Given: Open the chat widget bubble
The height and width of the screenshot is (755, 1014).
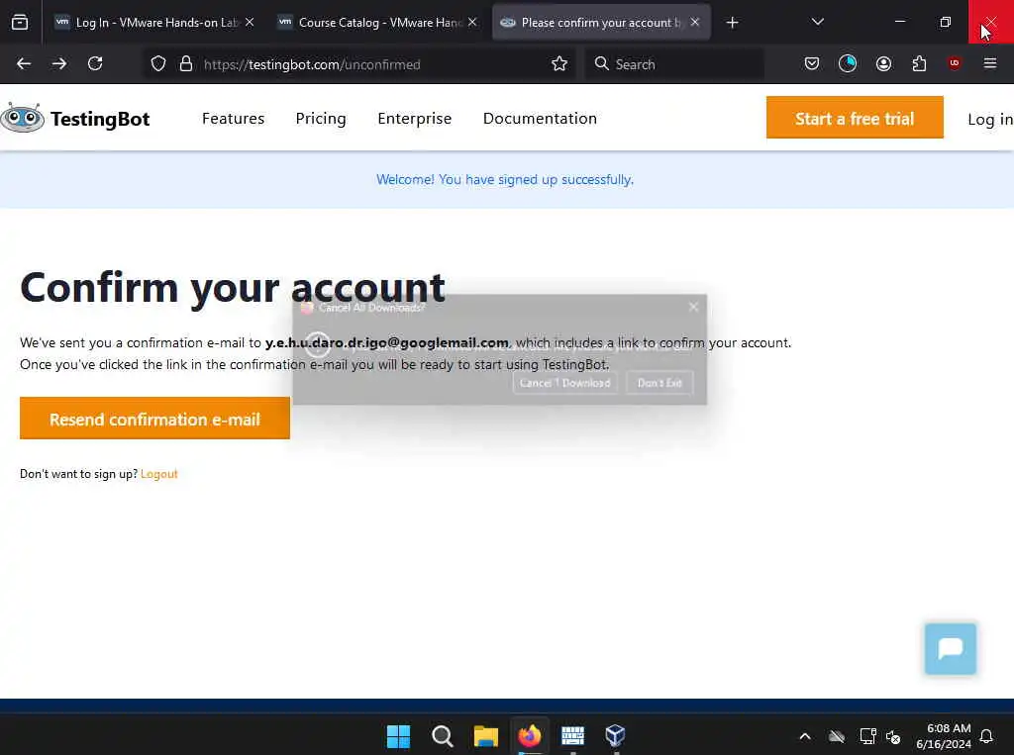Looking at the screenshot, I should (950, 648).
